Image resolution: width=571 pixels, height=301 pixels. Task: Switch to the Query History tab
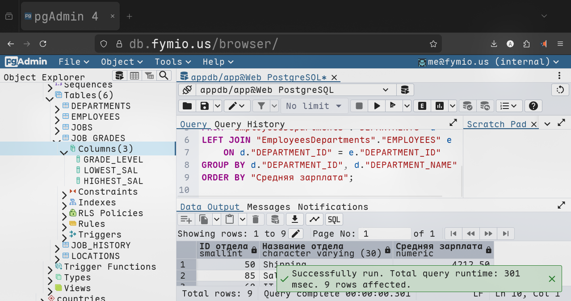click(249, 124)
